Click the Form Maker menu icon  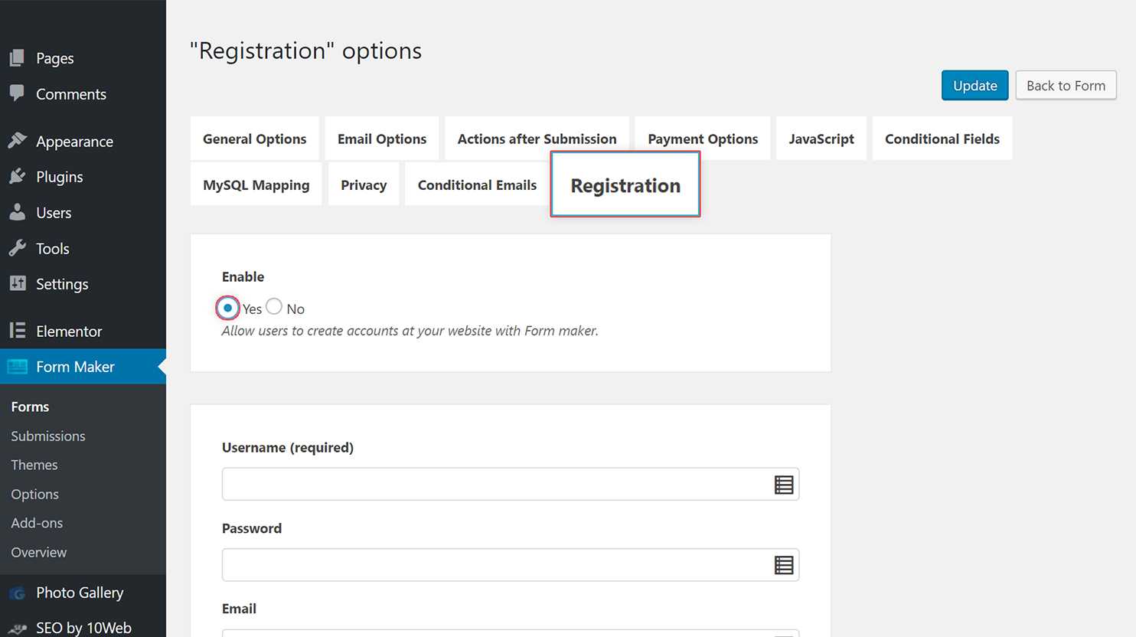(17, 367)
